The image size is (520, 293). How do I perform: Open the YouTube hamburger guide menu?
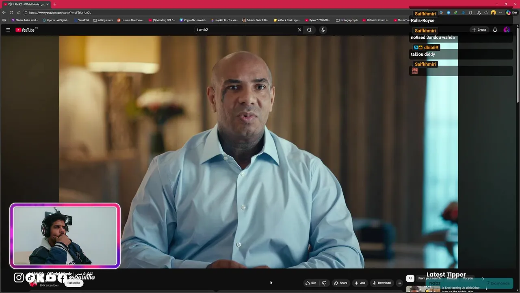coord(8,30)
